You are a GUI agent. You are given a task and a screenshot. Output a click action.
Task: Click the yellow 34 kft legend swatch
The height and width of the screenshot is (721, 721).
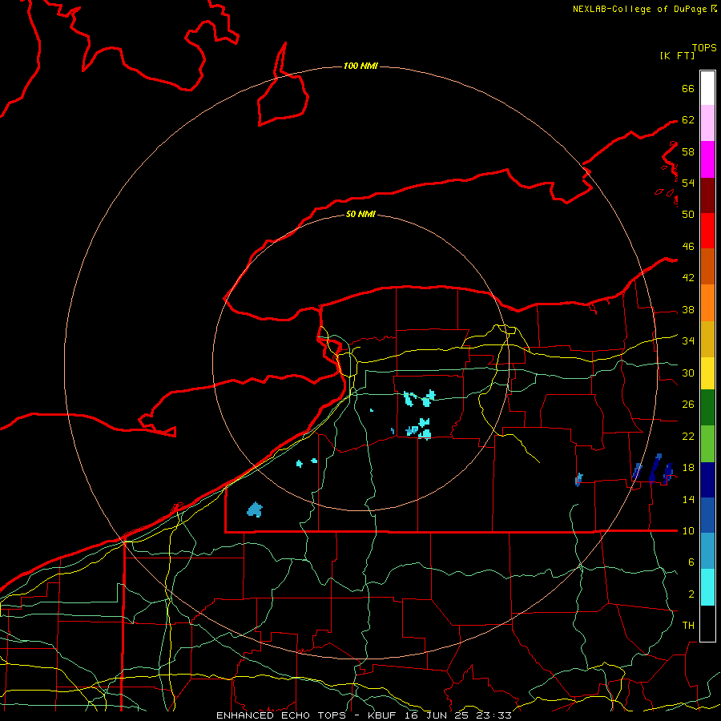tap(707, 373)
